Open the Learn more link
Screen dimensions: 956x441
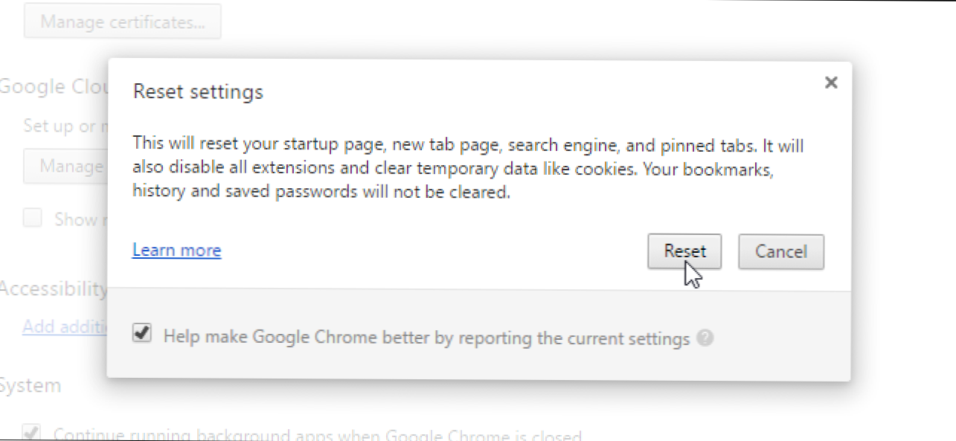pyautogui.click(x=176, y=250)
